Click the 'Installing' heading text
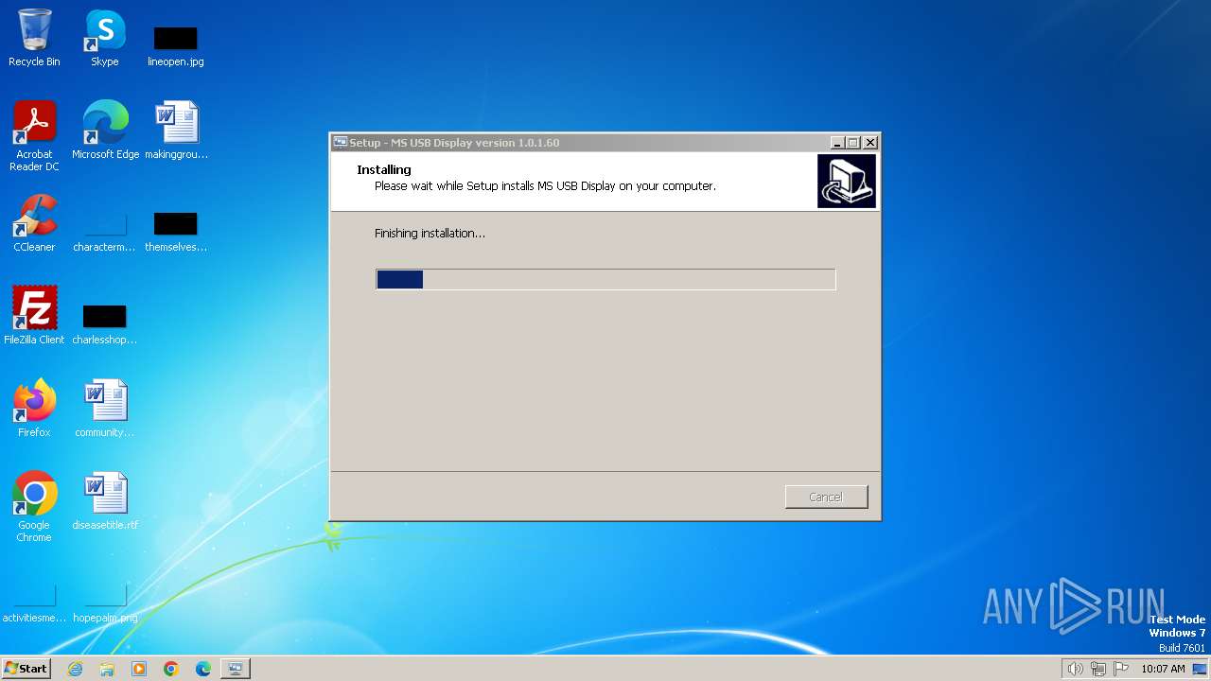This screenshot has height=681, width=1211. 384,169
